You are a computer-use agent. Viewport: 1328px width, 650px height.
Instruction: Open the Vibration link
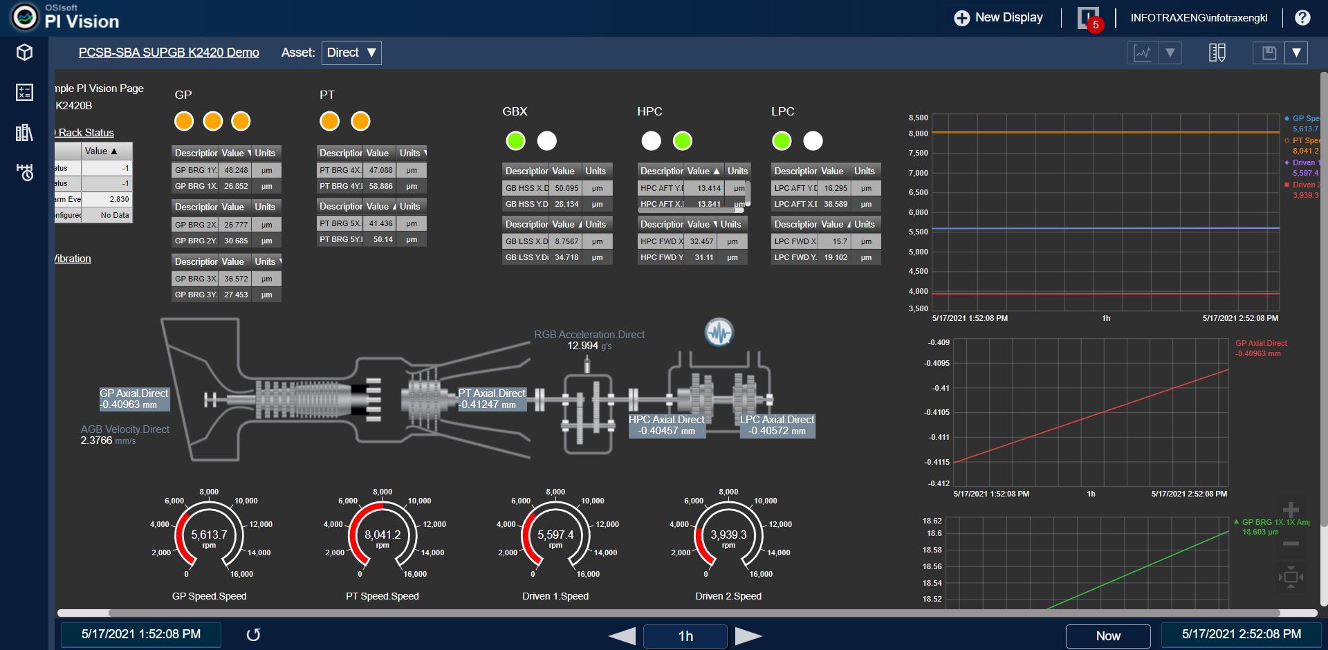[x=73, y=259]
